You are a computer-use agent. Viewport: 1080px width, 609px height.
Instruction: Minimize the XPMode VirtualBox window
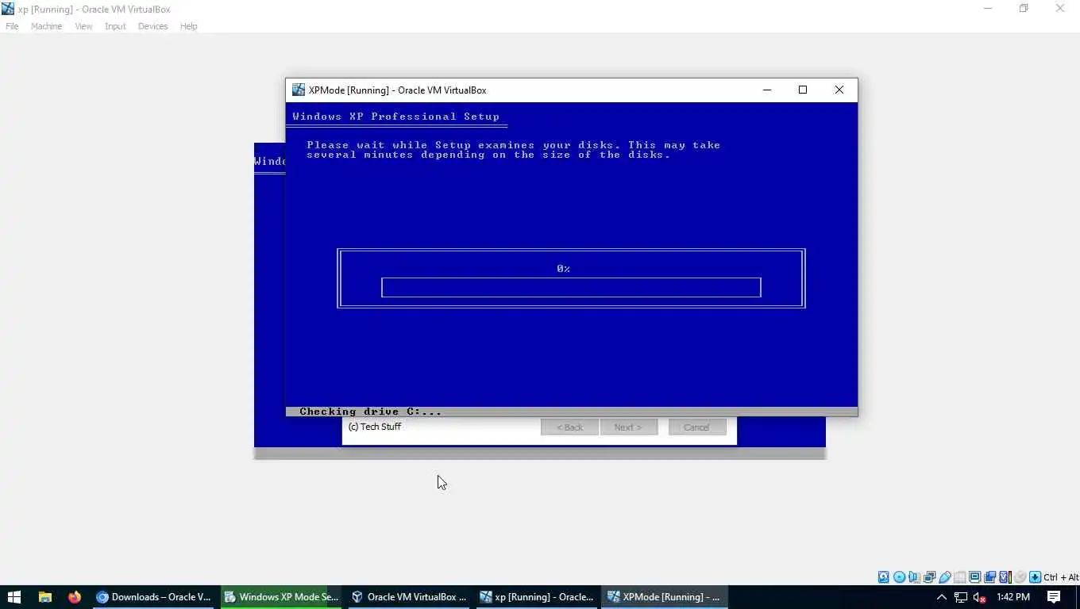click(767, 90)
